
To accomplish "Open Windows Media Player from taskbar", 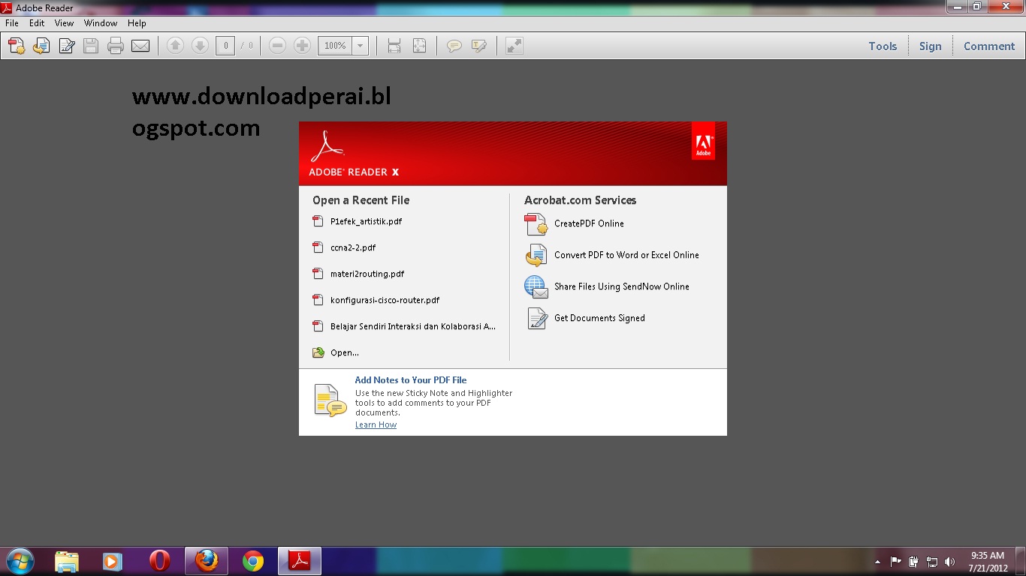I will 113,561.
